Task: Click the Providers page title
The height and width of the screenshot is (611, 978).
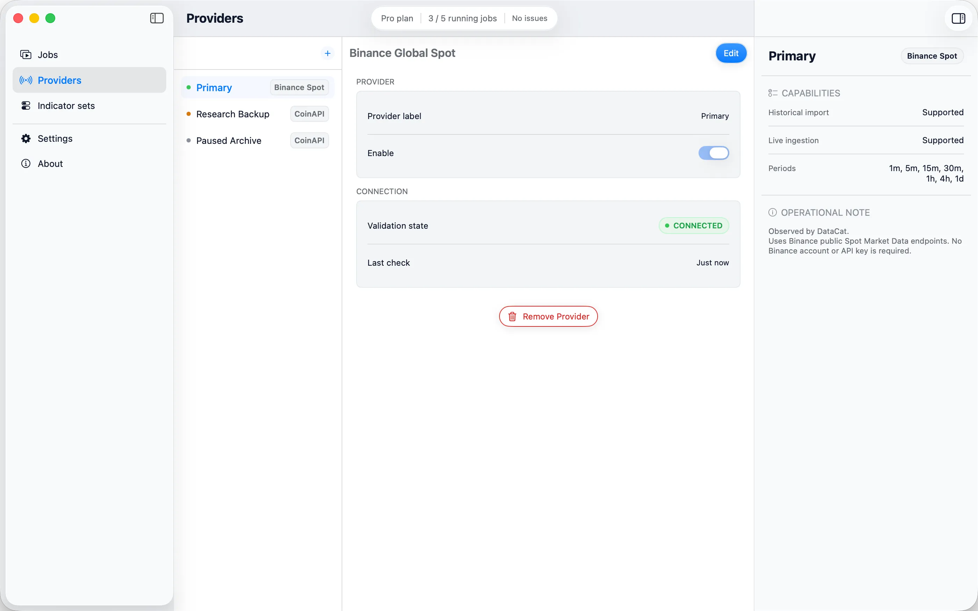Action: pyautogui.click(x=214, y=18)
